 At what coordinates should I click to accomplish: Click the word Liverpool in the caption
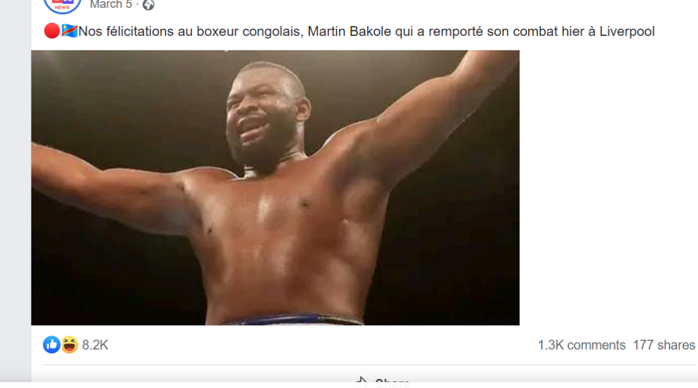click(627, 31)
